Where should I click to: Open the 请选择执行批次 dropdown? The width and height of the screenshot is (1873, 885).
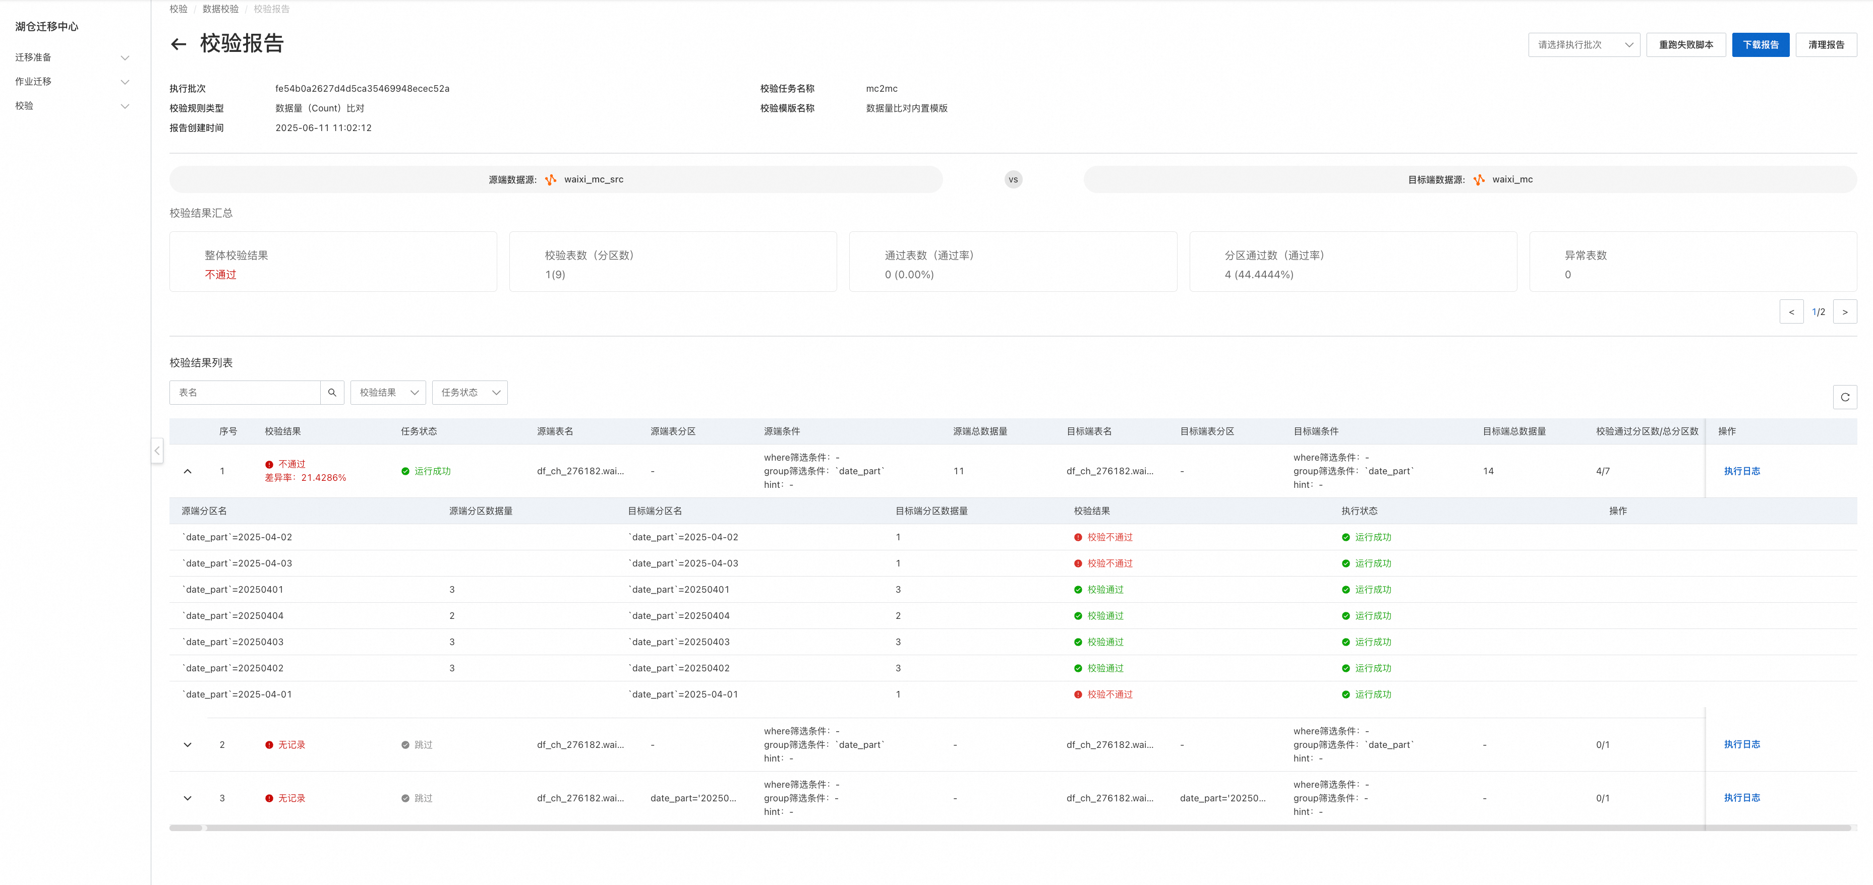coord(1584,45)
